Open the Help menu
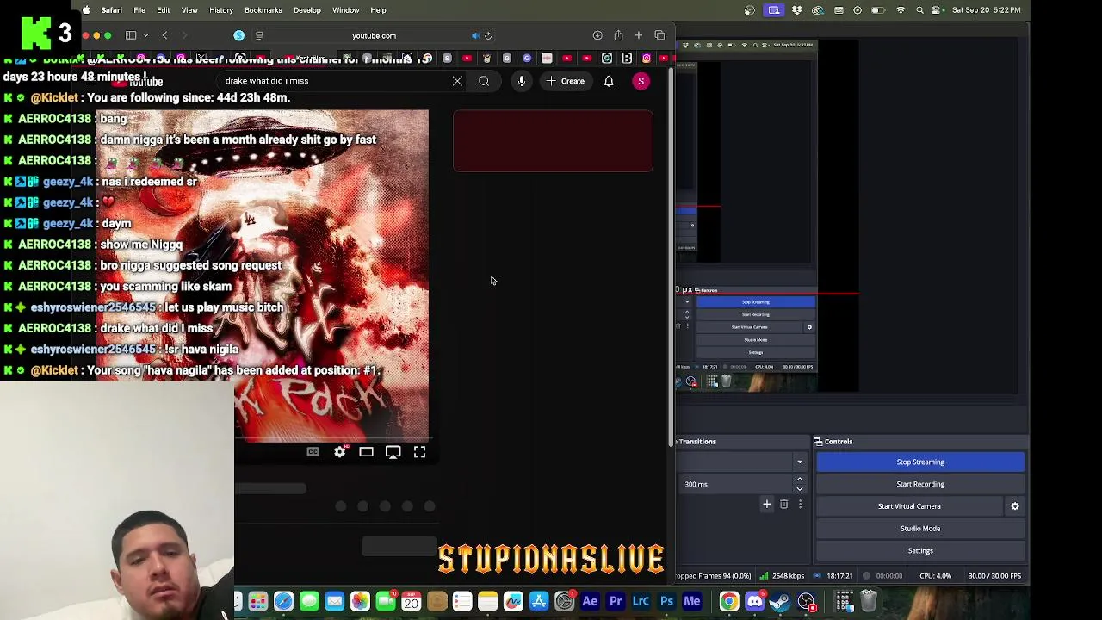This screenshot has width=1102, height=620. [x=378, y=10]
